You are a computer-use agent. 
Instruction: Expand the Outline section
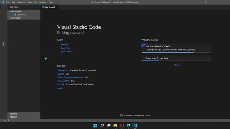(x=24, y=114)
